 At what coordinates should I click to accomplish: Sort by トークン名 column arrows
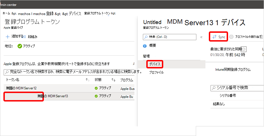87,80
